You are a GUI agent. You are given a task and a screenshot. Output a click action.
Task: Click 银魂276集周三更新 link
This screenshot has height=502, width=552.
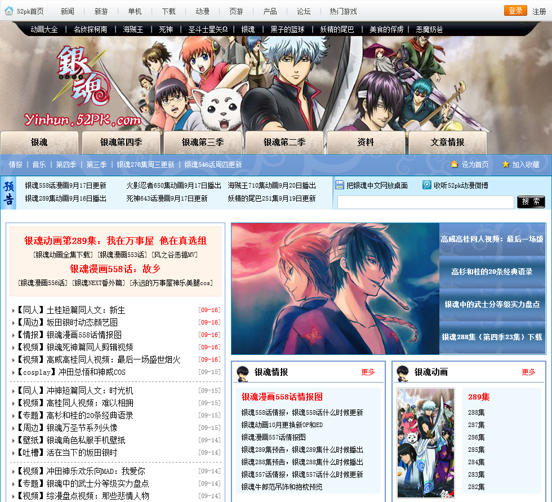(145, 165)
